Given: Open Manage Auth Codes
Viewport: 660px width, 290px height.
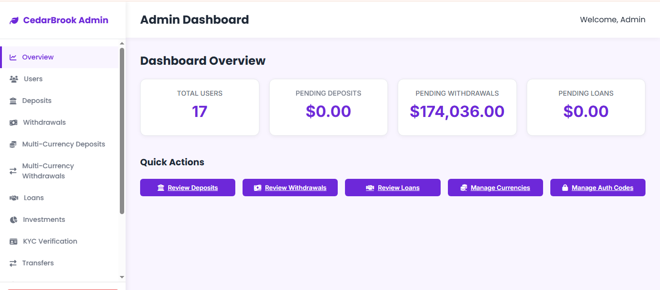Looking at the screenshot, I should tap(598, 188).
